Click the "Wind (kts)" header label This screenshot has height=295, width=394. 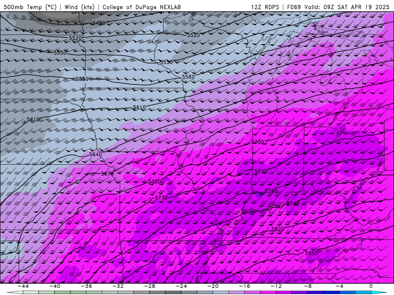tap(79, 7)
